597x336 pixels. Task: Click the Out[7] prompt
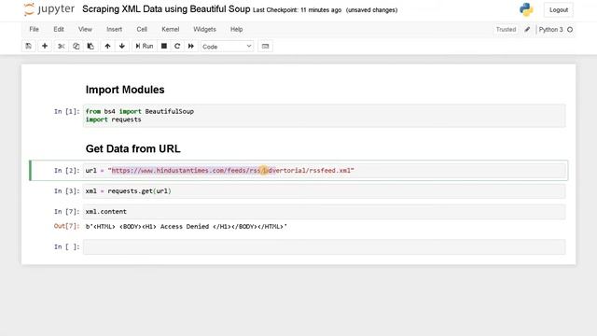click(66, 226)
